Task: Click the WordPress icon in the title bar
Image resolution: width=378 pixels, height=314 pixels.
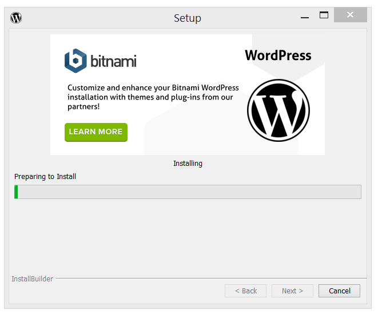Action: (x=16, y=18)
